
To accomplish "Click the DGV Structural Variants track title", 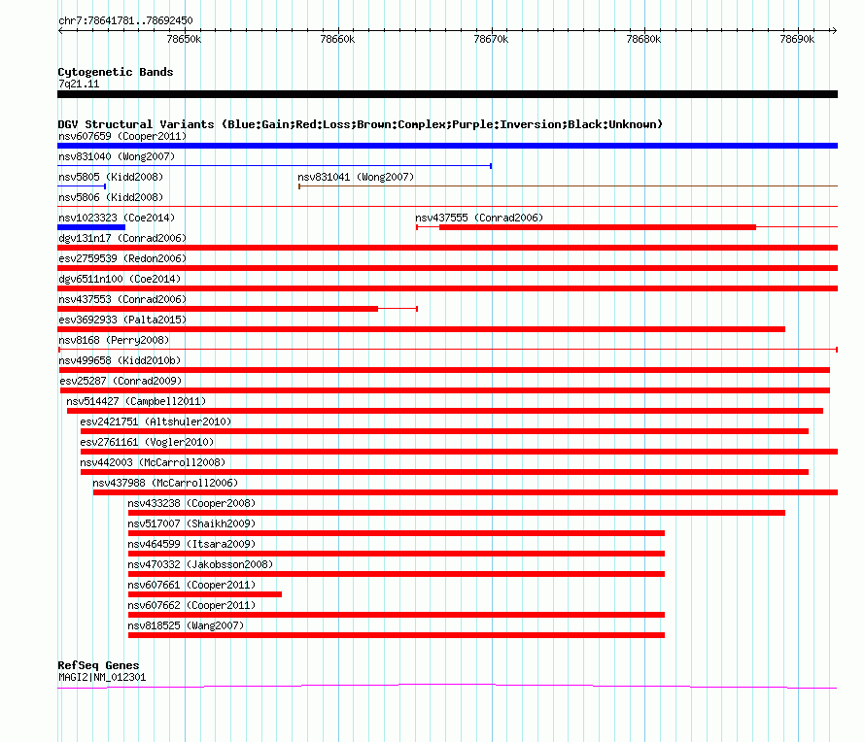I will click(x=361, y=124).
